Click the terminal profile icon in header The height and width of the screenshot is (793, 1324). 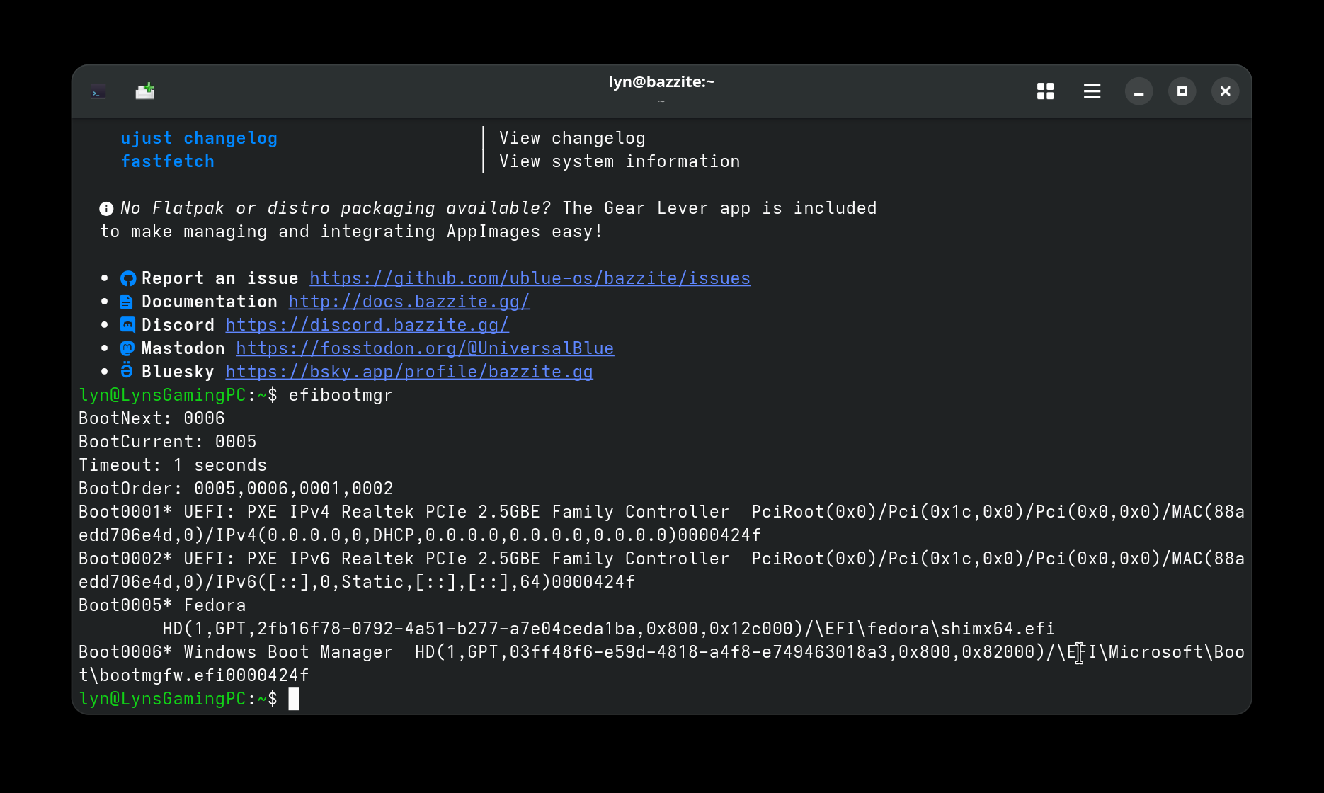coord(98,91)
